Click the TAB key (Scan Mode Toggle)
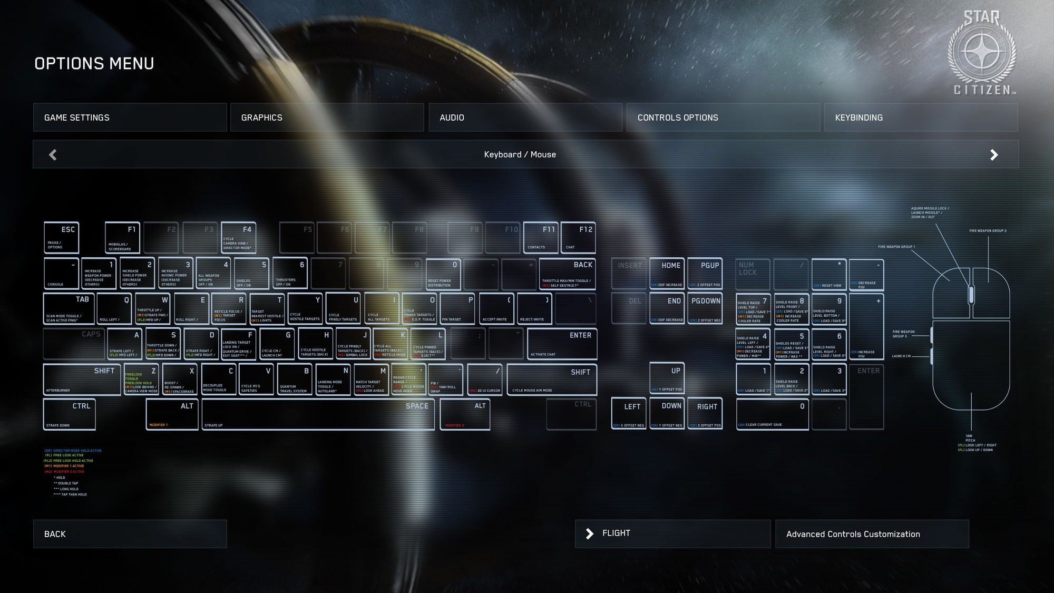Viewport: 1054px width, 593px height. click(x=69, y=308)
